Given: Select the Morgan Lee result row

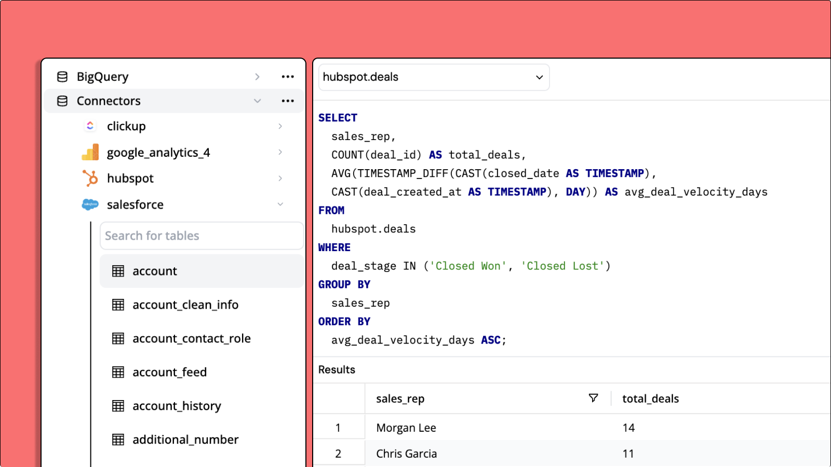Looking at the screenshot, I should tap(406, 428).
